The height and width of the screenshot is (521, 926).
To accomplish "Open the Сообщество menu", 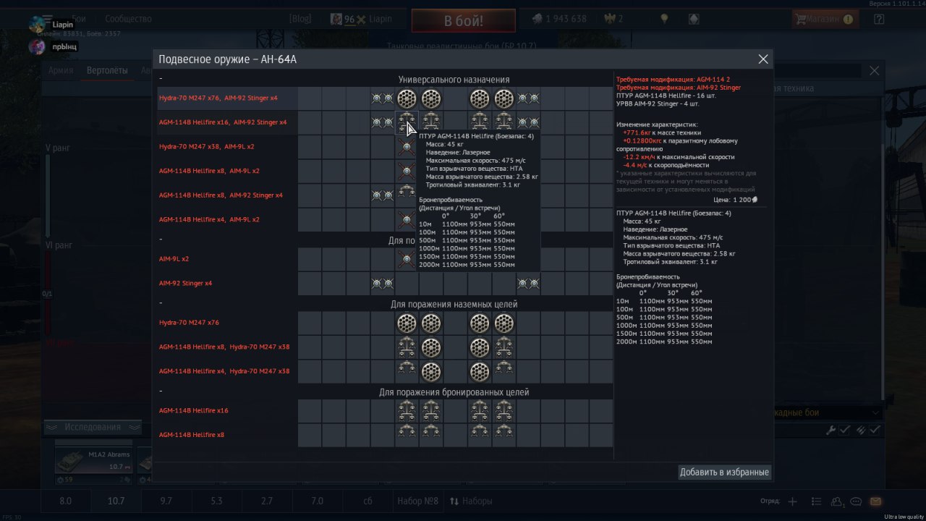I will (128, 19).
